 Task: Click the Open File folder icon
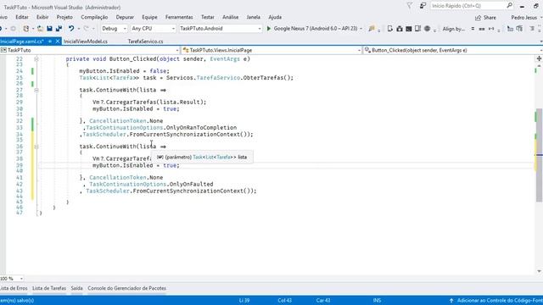pos(40,28)
